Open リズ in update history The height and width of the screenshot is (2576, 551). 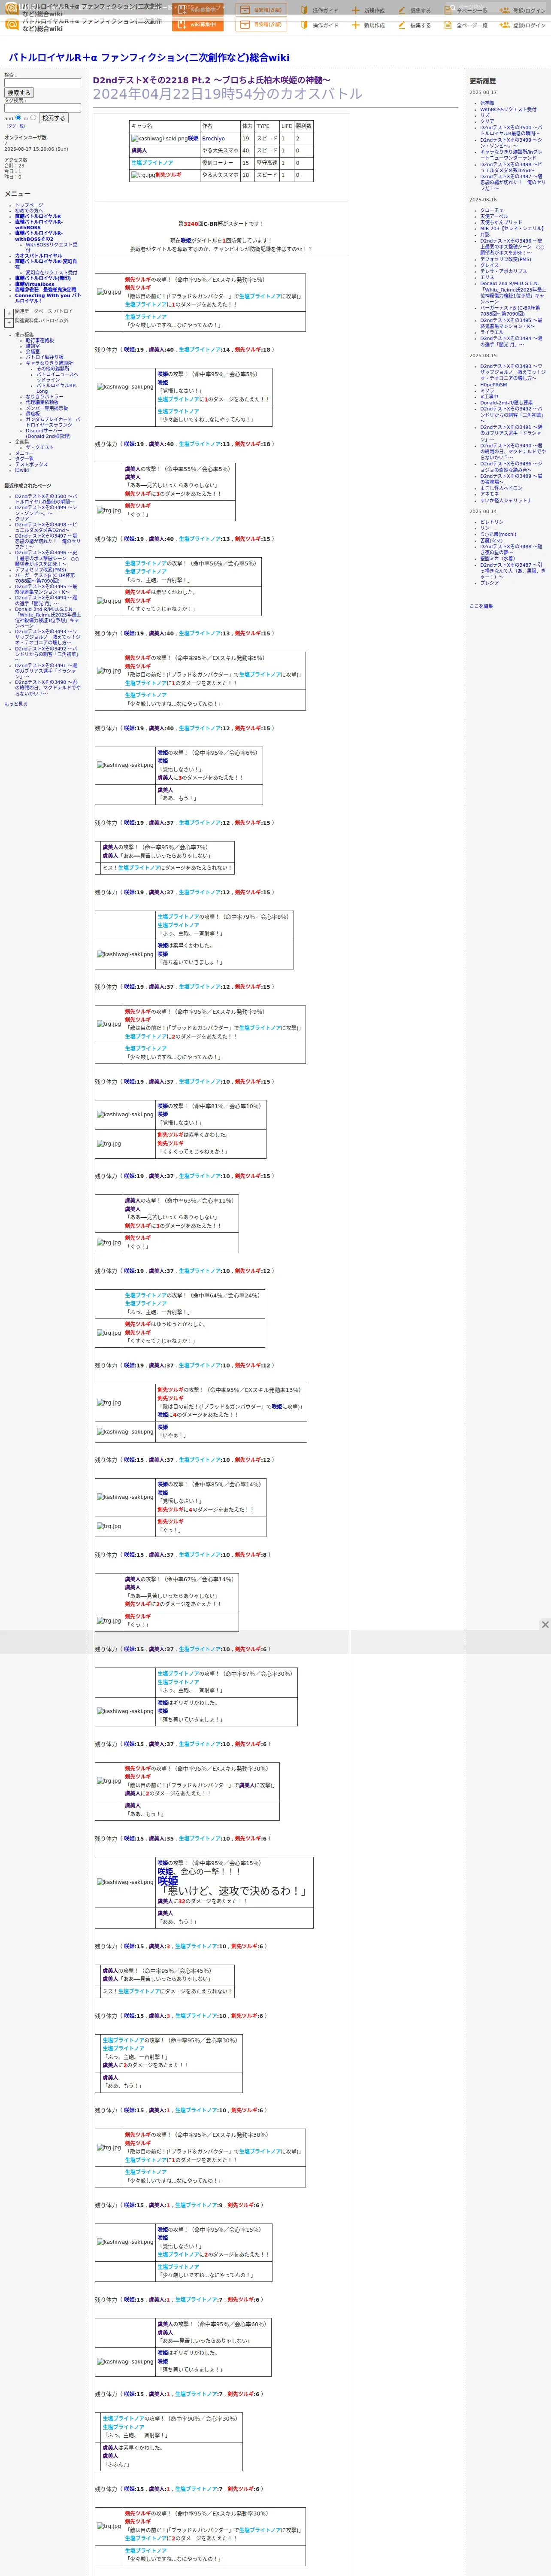[485, 115]
